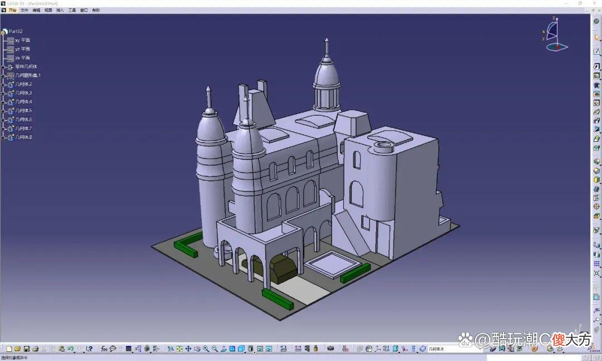Undo the last action in bottom toolbar
Image resolution: width=602 pixels, height=361 pixels.
pos(70,349)
